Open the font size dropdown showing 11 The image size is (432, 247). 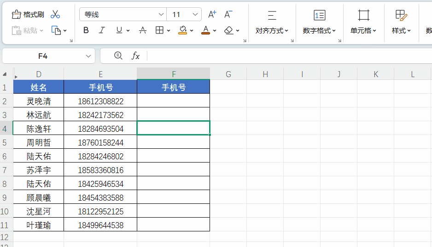tap(184, 15)
